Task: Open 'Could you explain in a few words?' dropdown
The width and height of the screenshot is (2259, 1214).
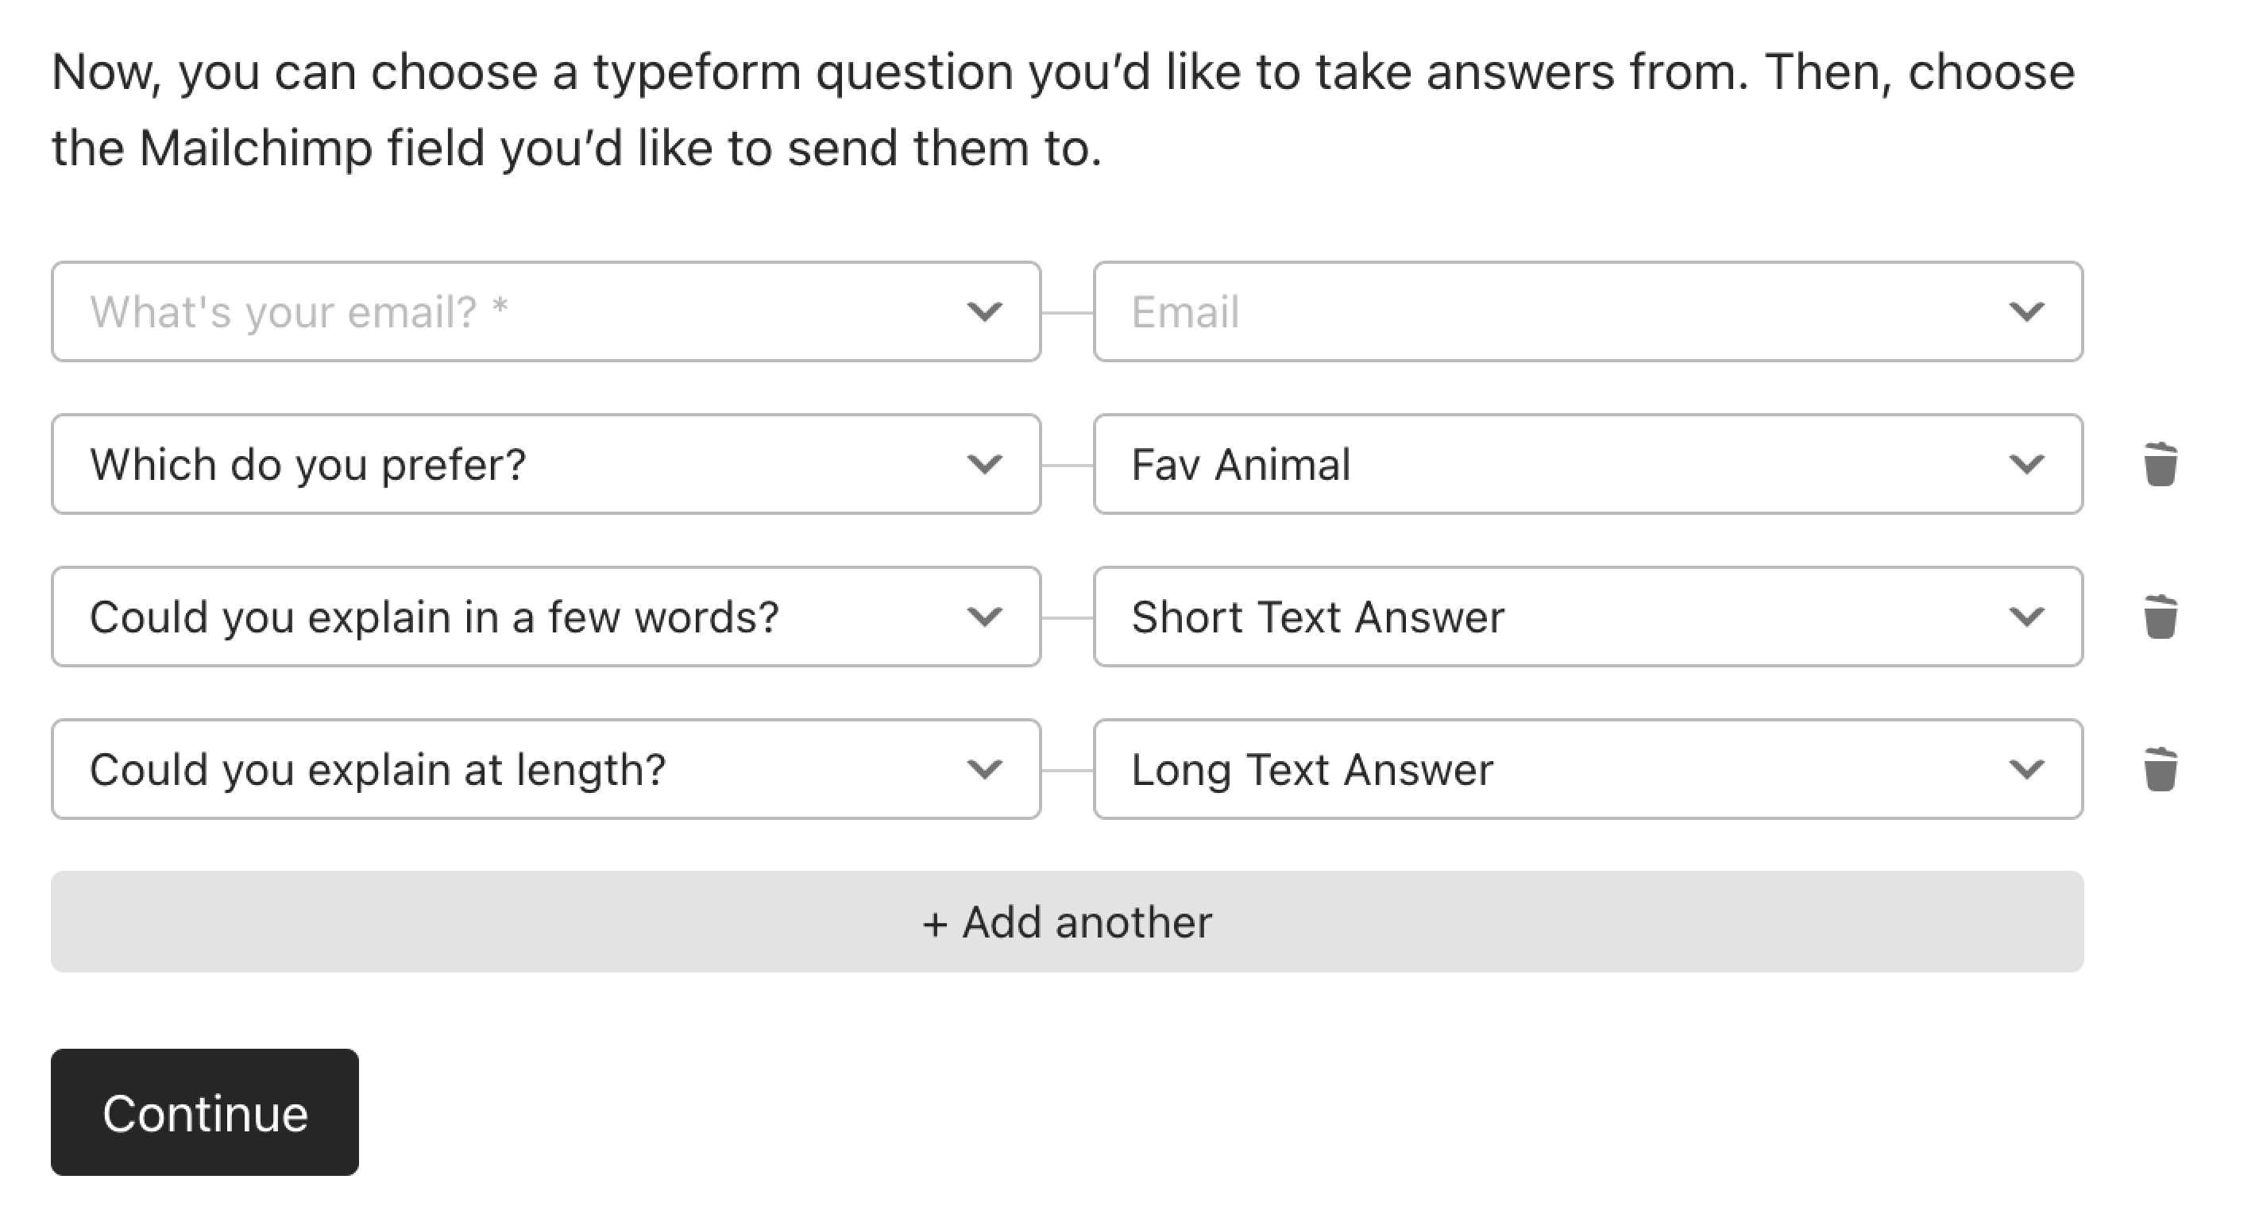Action: pos(546,617)
